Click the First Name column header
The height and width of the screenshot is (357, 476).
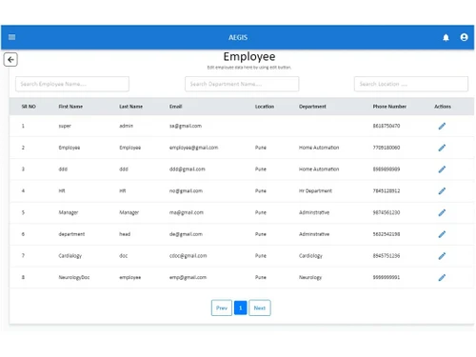(x=70, y=107)
